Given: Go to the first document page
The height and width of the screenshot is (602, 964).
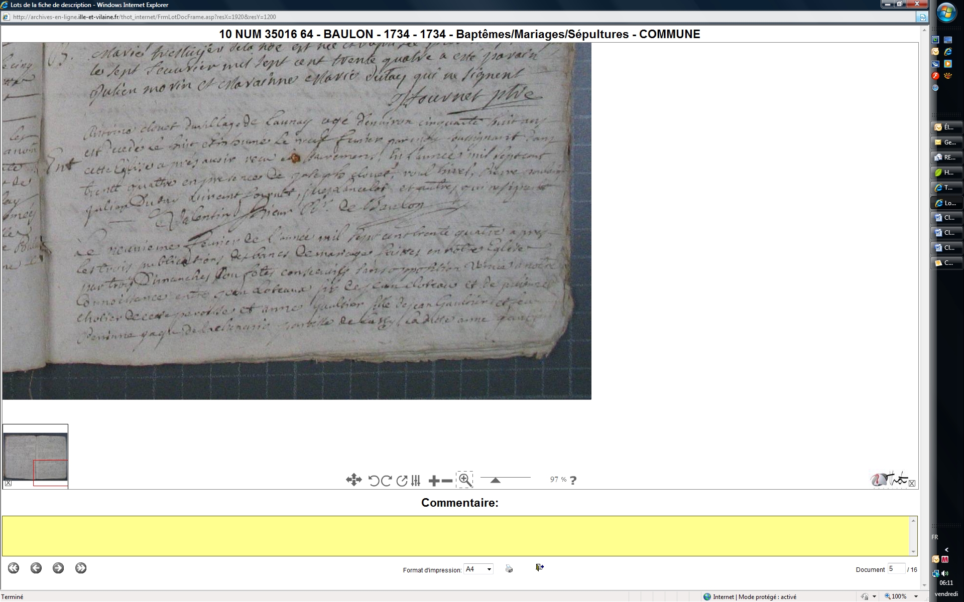Looking at the screenshot, I should tap(14, 568).
